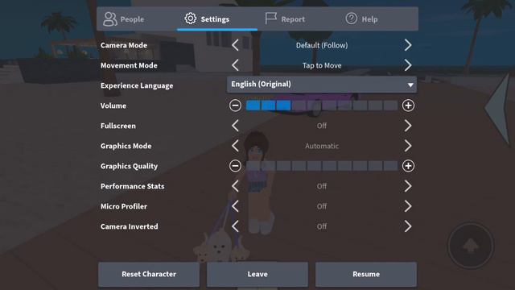Image resolution: width=515 pixels, height=290 pixels.
Task: Open the Report tab
Action: [298, 19]
